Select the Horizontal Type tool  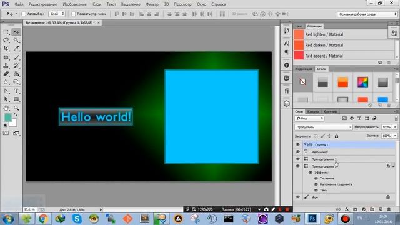pos(16,91)
